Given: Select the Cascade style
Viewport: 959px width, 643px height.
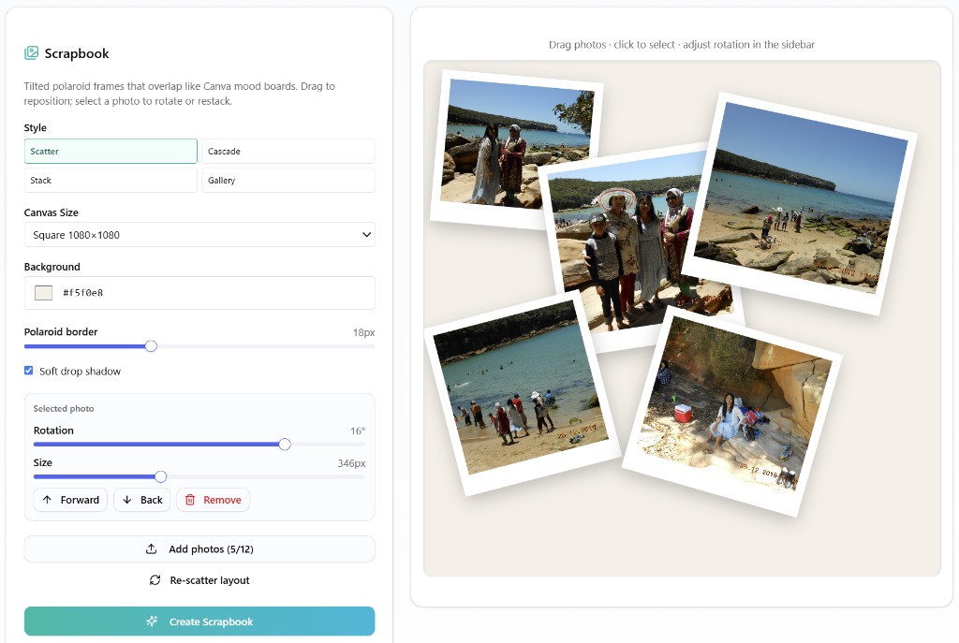Looking at the screenshot, I should [x=288, y=151].
